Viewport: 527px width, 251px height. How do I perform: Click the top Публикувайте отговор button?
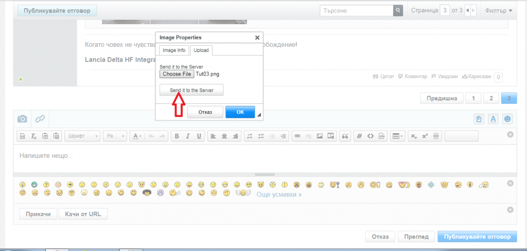[57, 11]
